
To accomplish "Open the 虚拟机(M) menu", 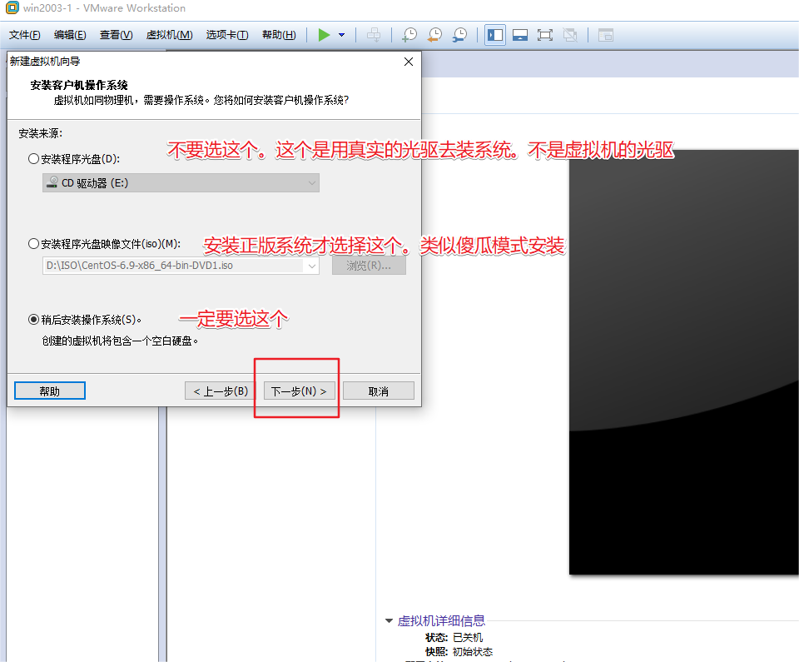I will pos(169,35).
